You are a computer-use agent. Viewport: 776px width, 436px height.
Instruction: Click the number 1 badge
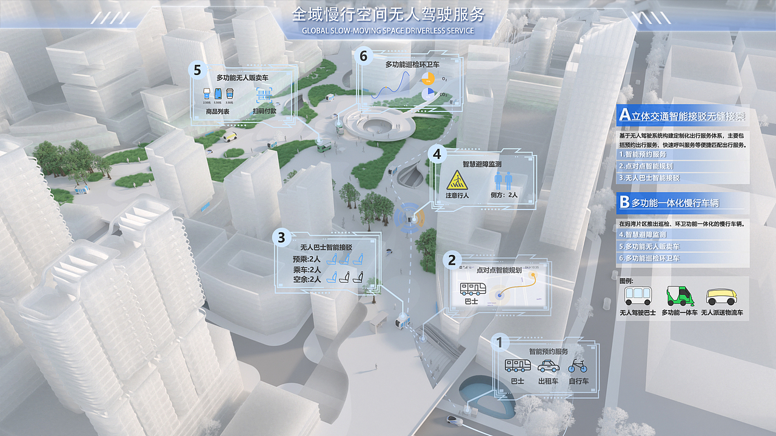[x=499, y=343]
